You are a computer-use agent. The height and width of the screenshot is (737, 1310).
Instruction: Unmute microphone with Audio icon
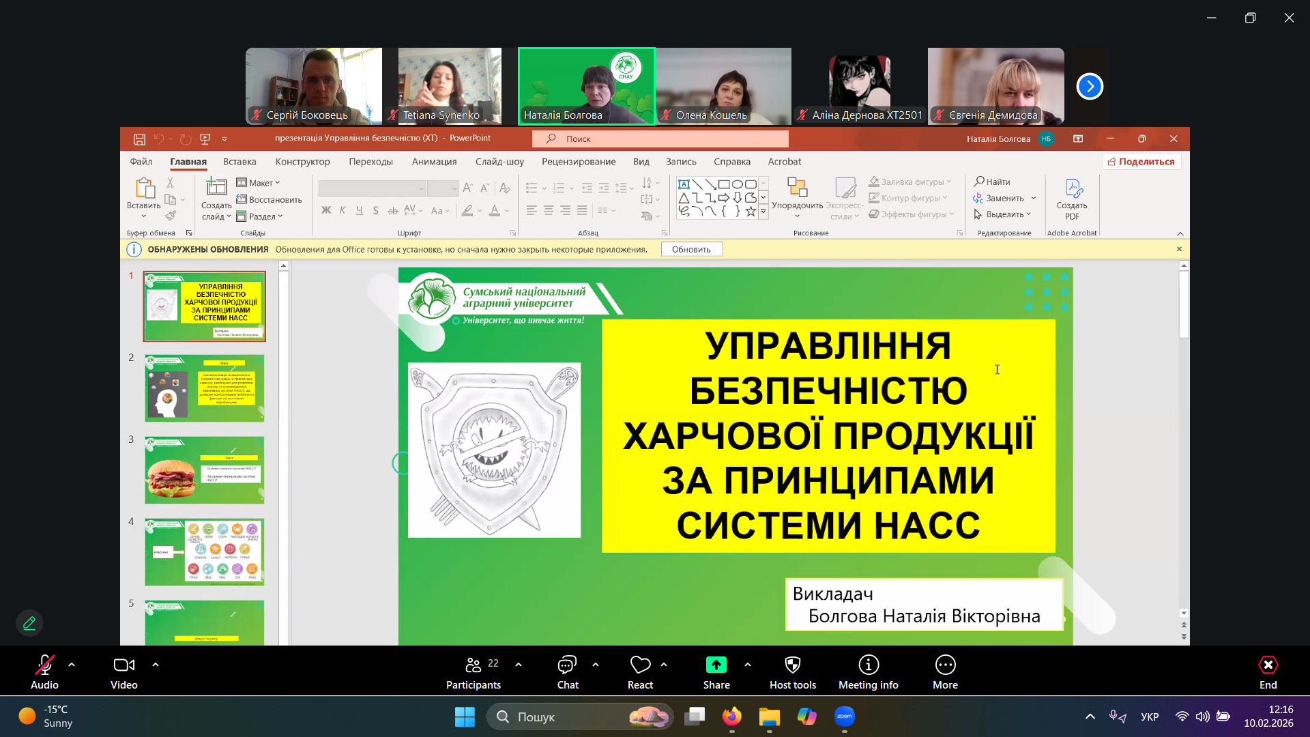44,665
